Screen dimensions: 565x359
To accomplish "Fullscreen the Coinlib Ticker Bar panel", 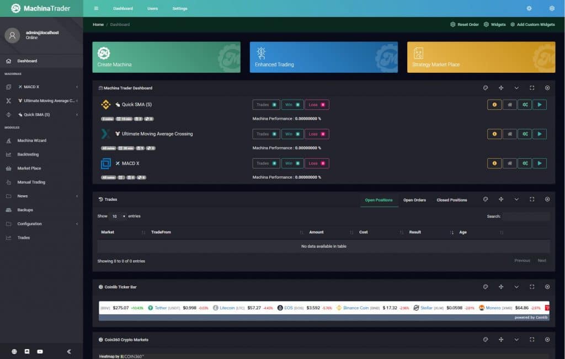I will point(532,287).
